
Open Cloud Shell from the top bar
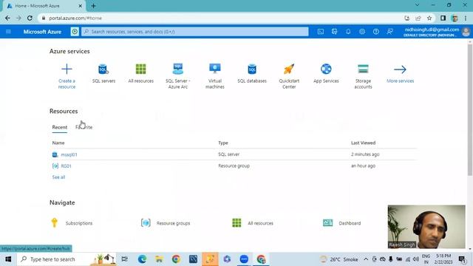pos(320,31)
